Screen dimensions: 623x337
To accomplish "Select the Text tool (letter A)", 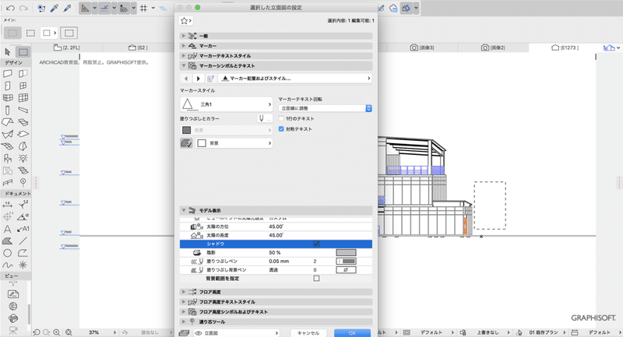I will point(8,229).
